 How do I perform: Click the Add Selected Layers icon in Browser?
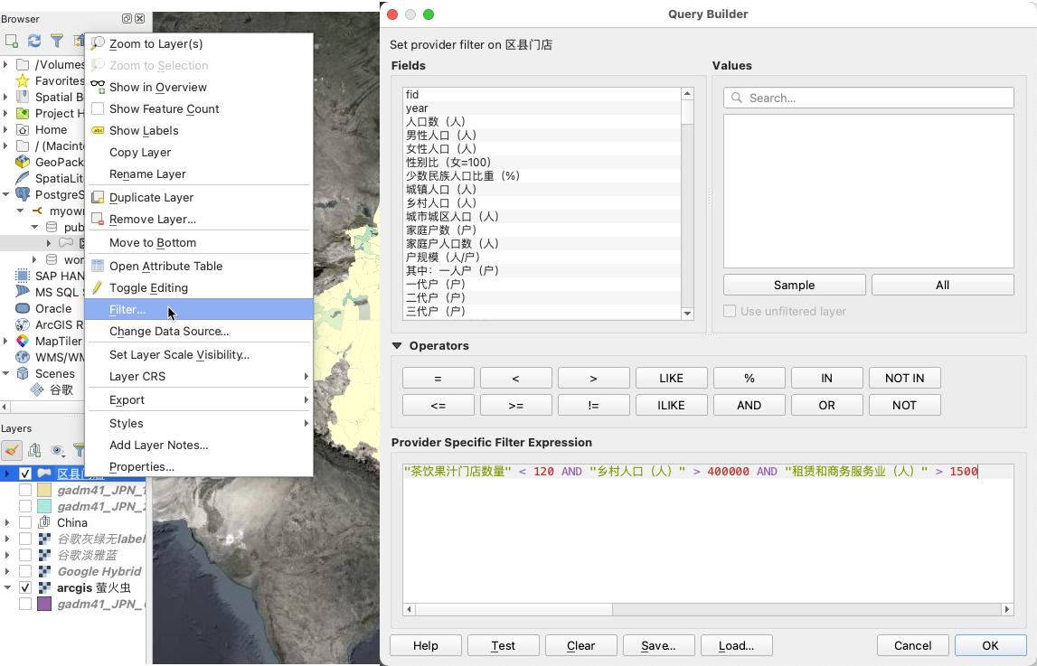point(12,41)
